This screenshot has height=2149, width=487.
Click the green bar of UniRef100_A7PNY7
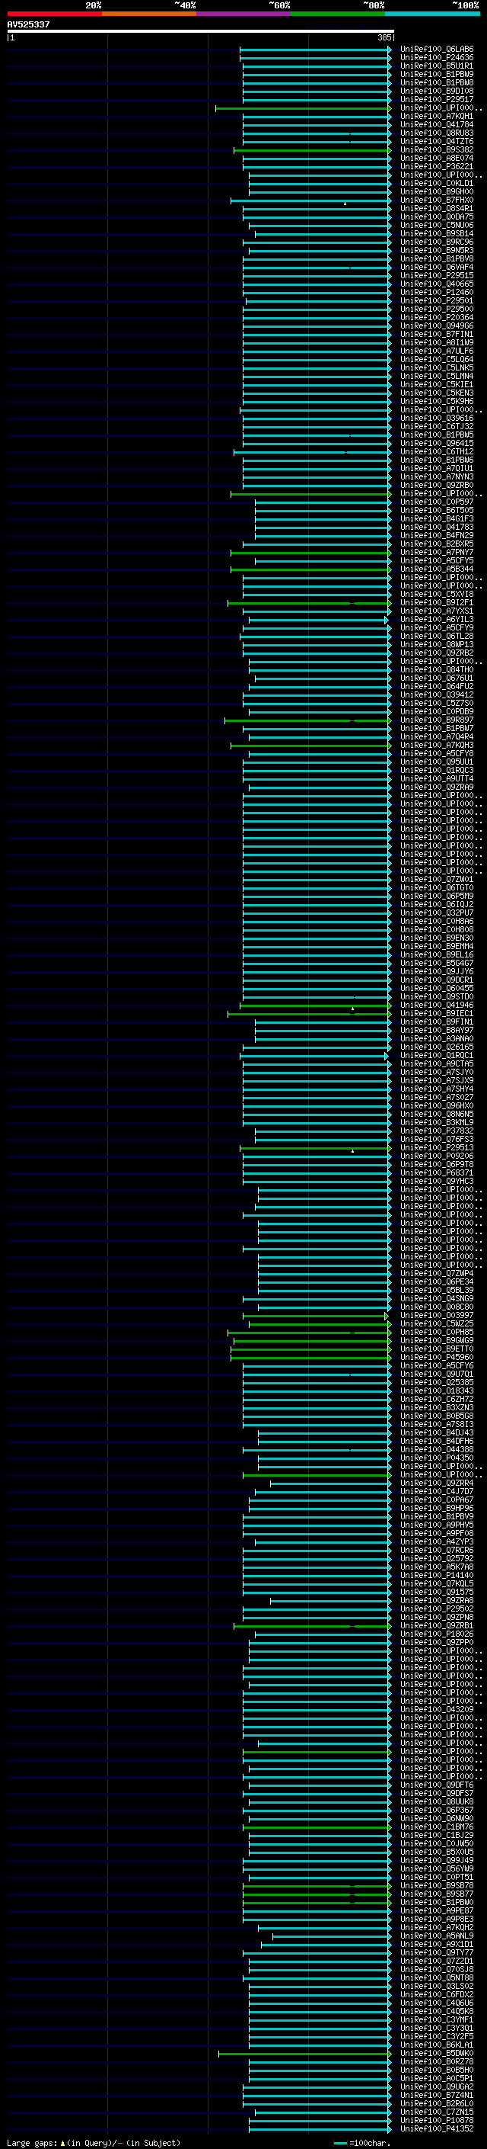(x=310, y=552)
